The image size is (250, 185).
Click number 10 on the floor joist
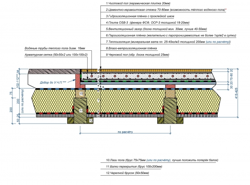click(81, 93)
